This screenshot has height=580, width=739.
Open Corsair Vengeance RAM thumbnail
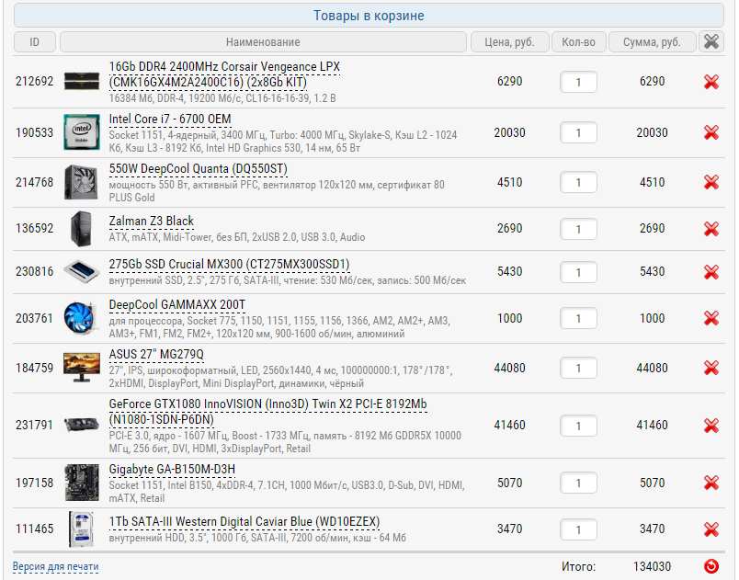[82, 81]
